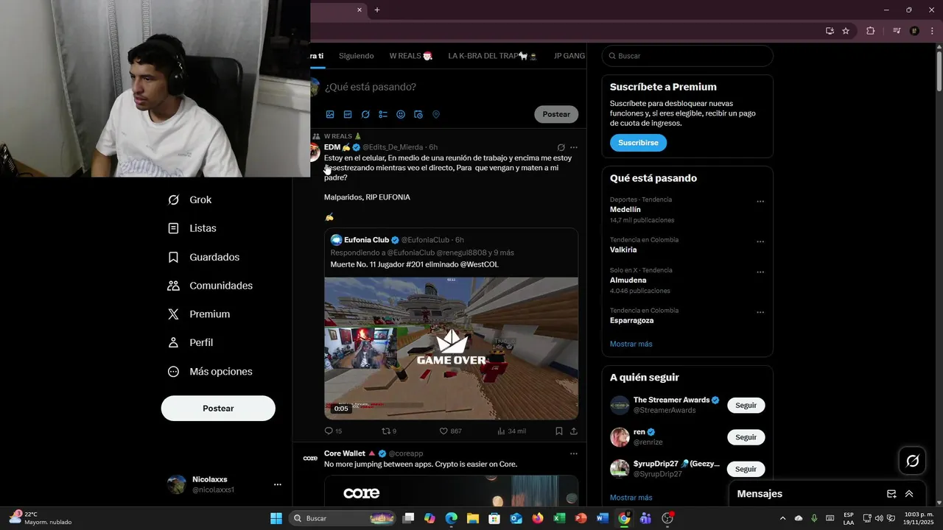Open new message icon in Mensajes
Screen dimensions: 943x530
[891, 494]
